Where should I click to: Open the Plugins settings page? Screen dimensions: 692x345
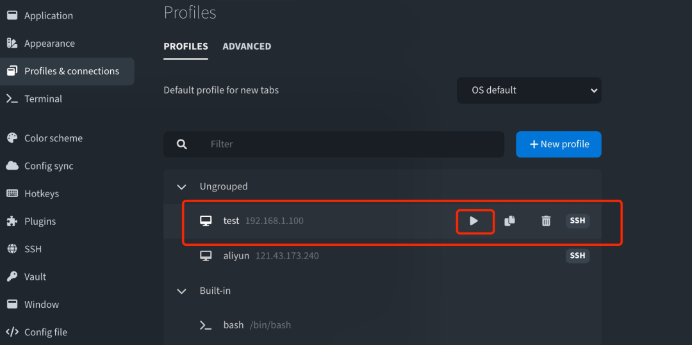coord(40,221)
